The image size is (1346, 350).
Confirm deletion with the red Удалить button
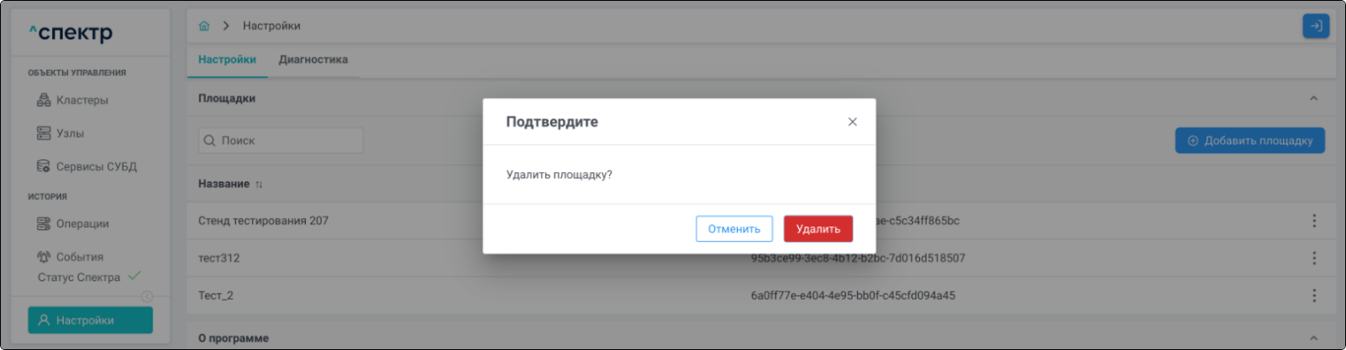pos(818,228)
